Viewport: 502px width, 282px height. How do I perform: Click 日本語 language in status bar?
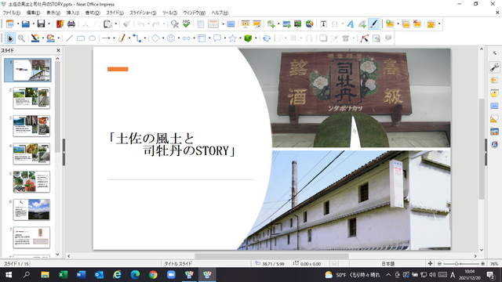(387, 264)
